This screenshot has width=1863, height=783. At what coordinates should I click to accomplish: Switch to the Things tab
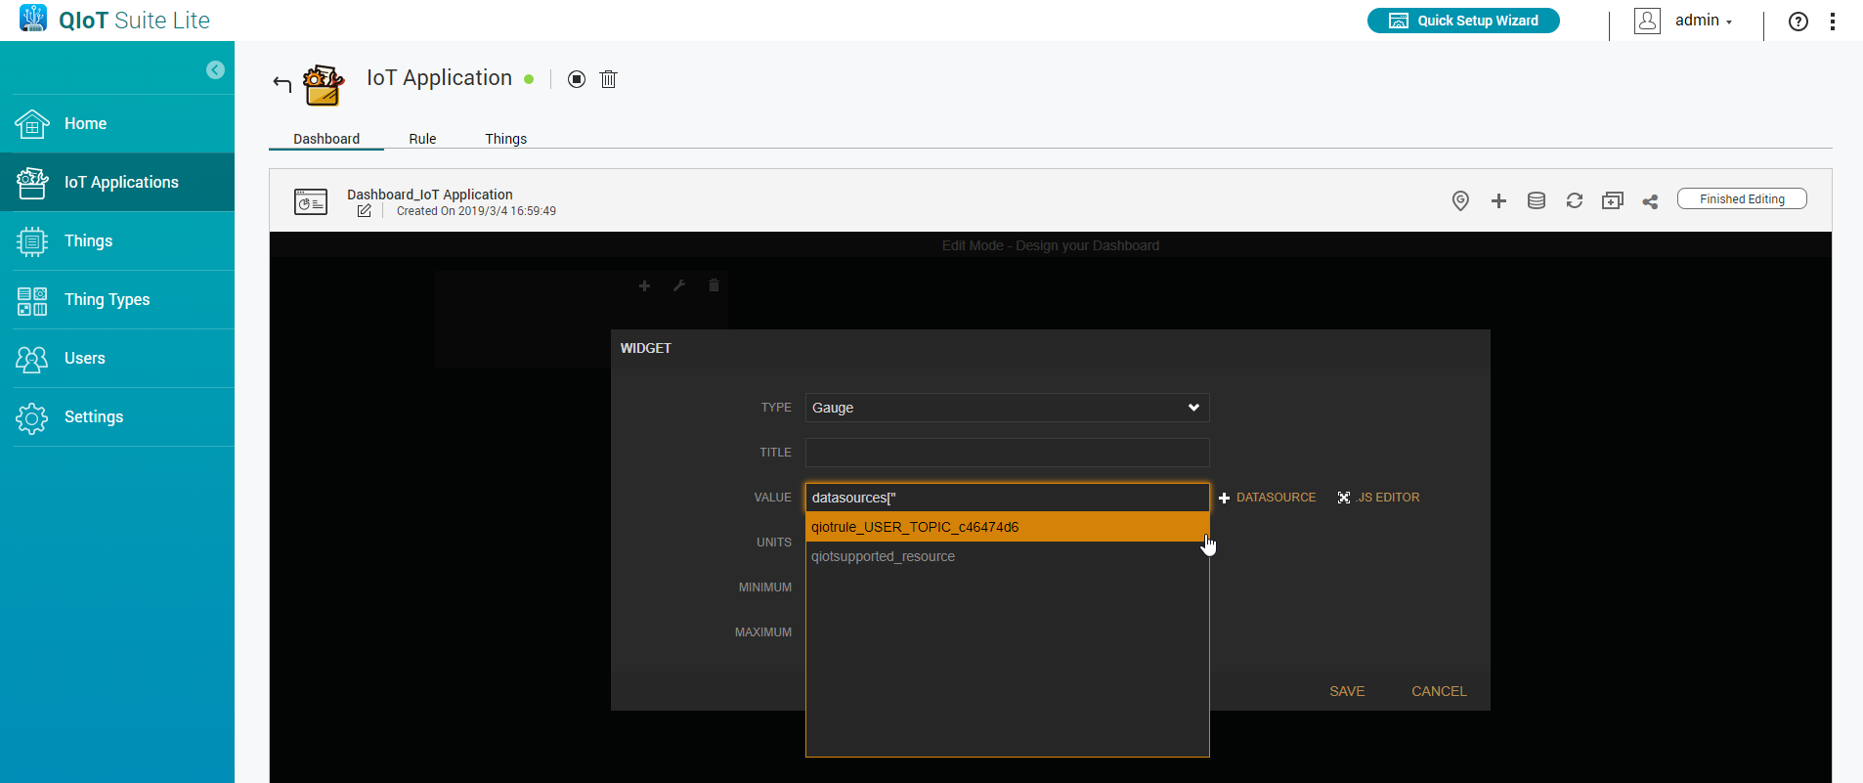[x=505, y=139]
